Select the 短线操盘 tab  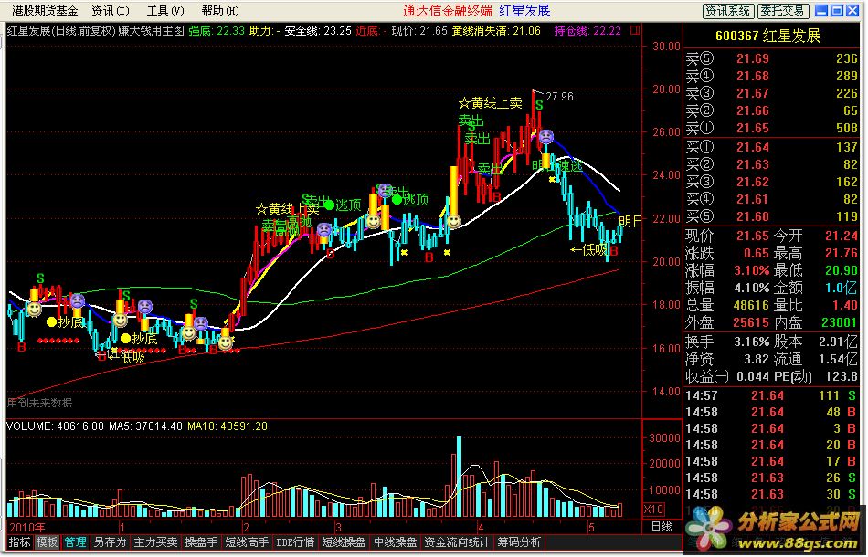[x=344, y=542]
